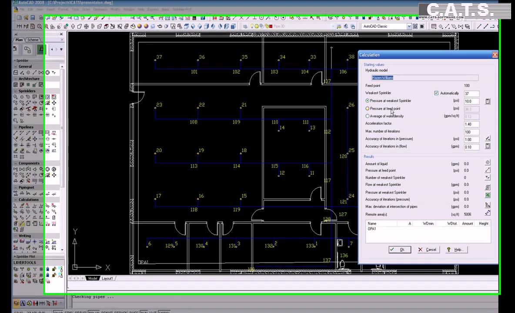515x313 pixels.
Task: Click the calculator icon beside 10.0 pressure field
Action: point(488,101)
